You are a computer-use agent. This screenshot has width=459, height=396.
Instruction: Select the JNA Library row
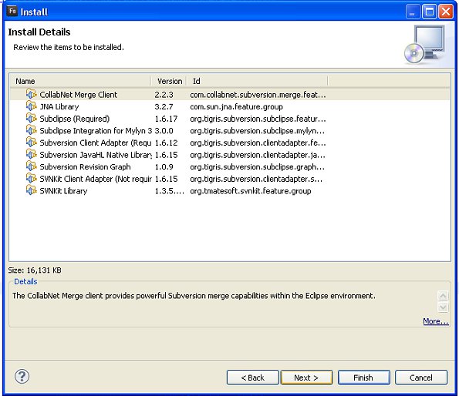click(230, 106)
